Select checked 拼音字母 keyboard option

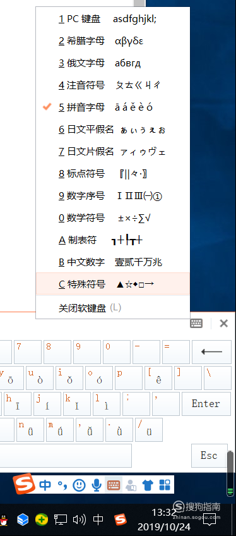pyautogui.click(x=112, y=107)
